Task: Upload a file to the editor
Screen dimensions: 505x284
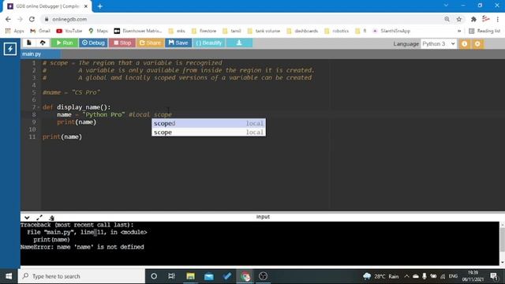Action: click(x=43, y=43)
